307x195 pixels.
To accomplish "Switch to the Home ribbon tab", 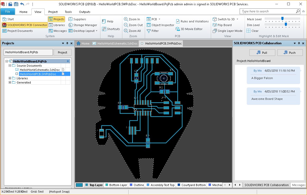I will point(23,12).
